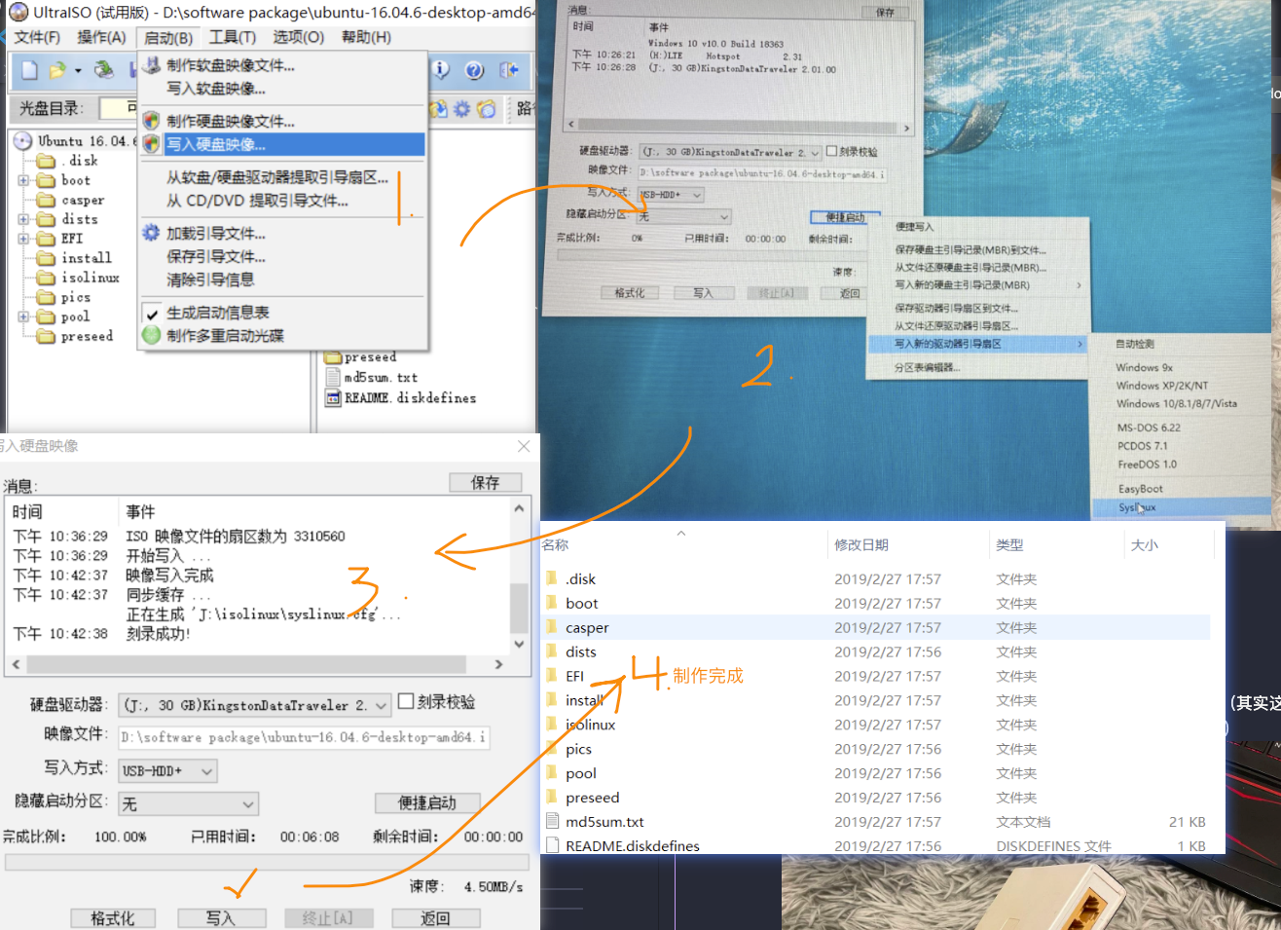Expand the boot folder tree node

(23, 180)
